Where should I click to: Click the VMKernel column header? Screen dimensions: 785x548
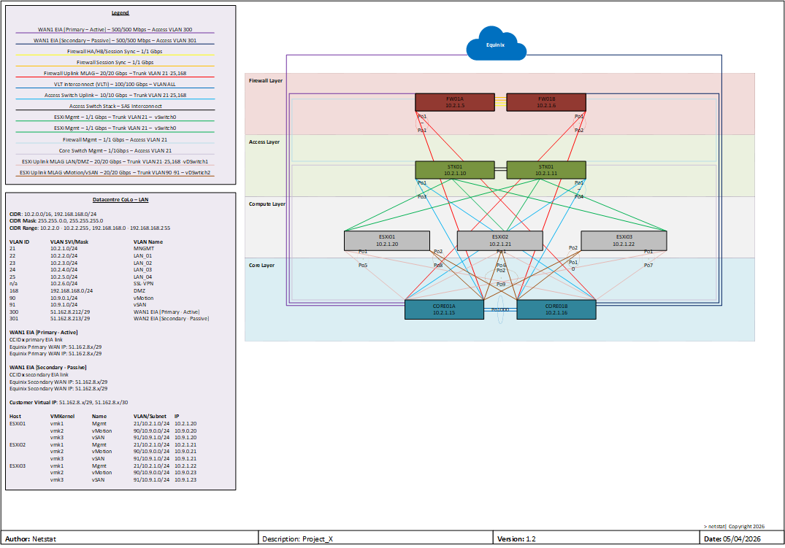pos(62,417)
